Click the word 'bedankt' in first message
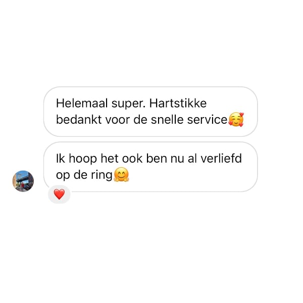The height and width of the screenshot is (303, 303). [x=79, y=120]
